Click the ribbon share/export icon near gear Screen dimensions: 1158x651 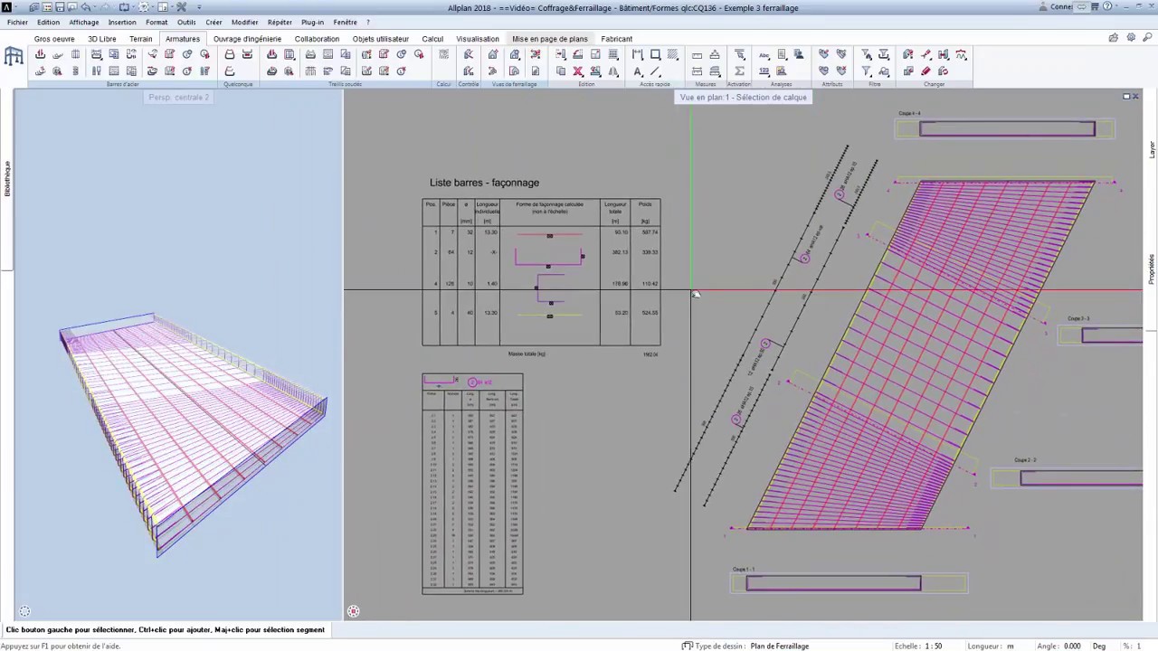(x=1113, y=38)
